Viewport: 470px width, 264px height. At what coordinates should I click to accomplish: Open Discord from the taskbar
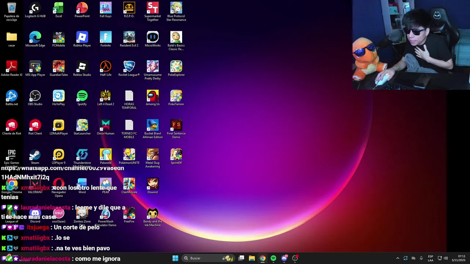[x=284, y=258]
